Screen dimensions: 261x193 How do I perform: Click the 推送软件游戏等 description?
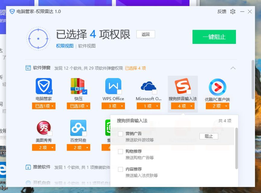tap(140, 140)
